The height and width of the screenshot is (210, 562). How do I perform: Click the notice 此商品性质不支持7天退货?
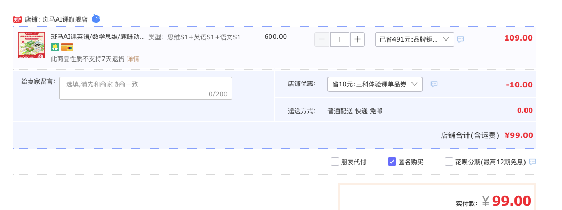tap(88, 59)
